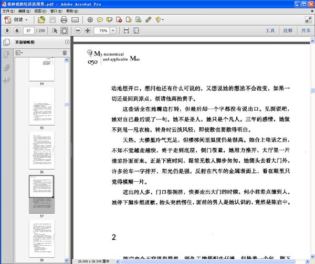Click thumbnail panel scroll down arrow
Screen dimensions: 315x264
(x=67, y=260)
